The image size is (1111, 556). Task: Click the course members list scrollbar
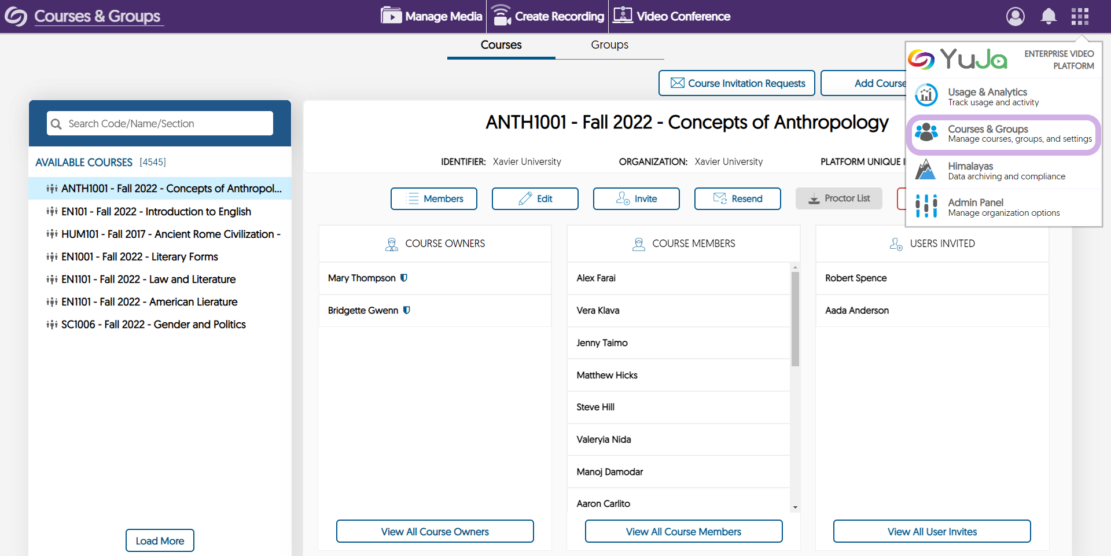pyautogui.click(x=795, y=318)
